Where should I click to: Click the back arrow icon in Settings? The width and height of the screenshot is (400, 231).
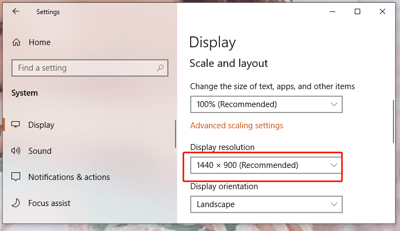pyautogui.click(x=16, y=11)
